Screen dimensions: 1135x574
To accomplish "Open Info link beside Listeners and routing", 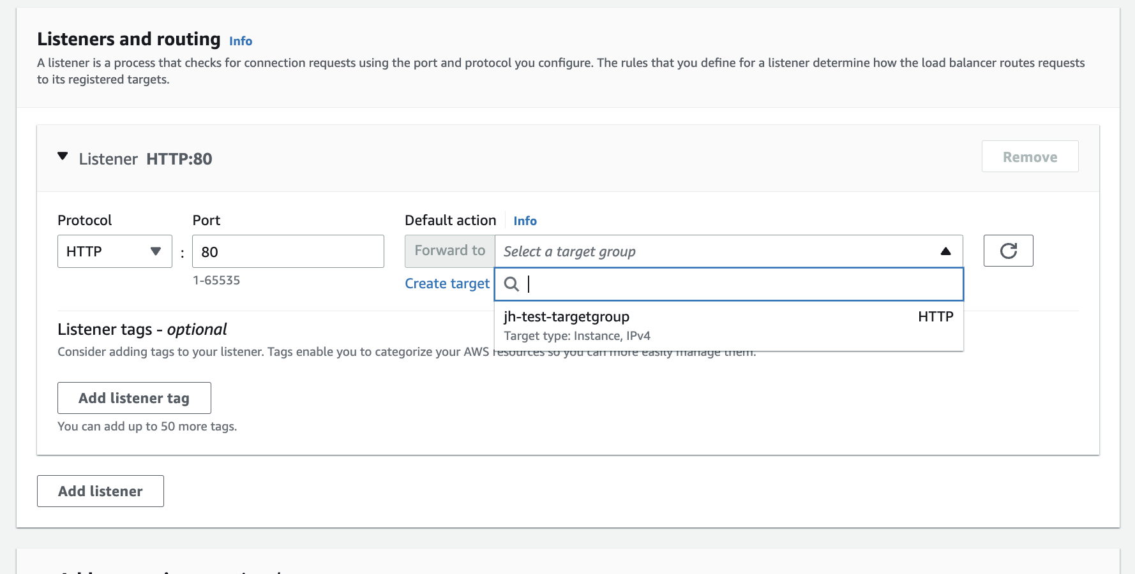I will click(241, 41).
